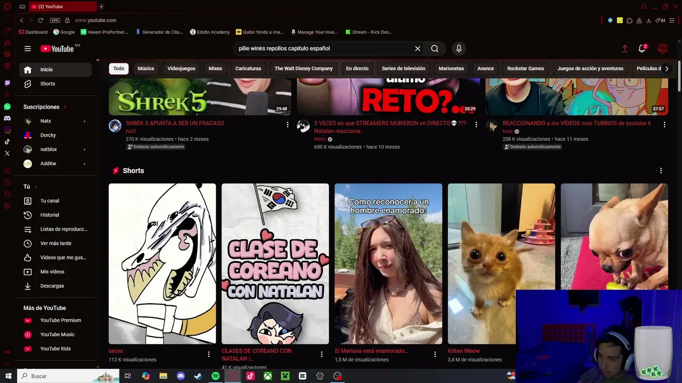
Task: Open the Edutin Academy bookmark
Action: pos(210,32)
